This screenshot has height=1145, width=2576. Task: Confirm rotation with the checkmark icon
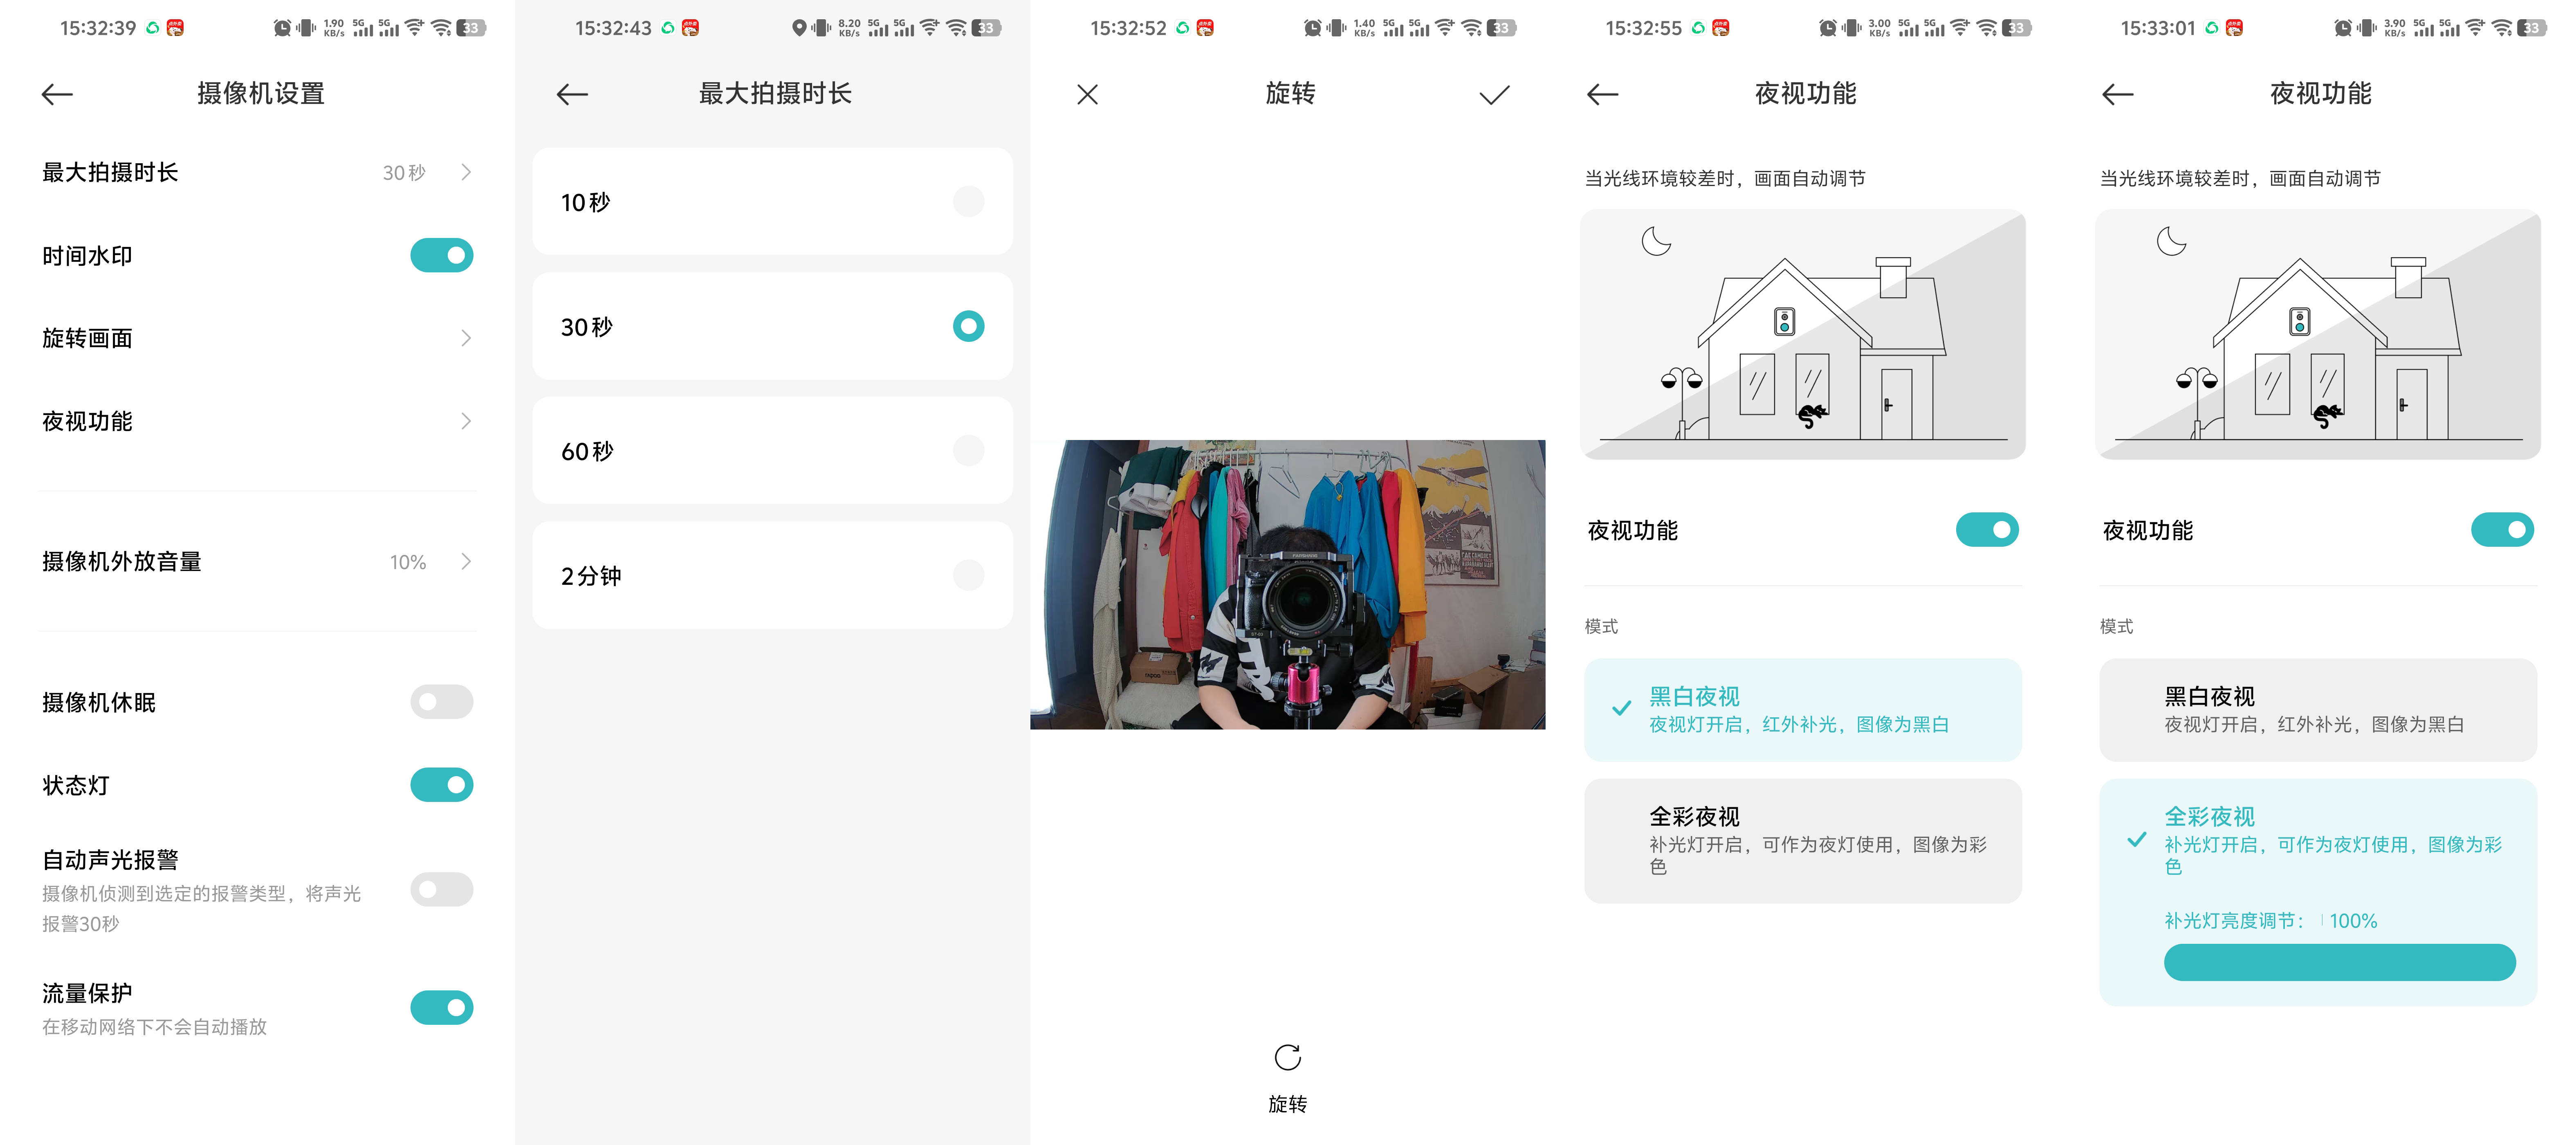click(x=1494, y=94)
